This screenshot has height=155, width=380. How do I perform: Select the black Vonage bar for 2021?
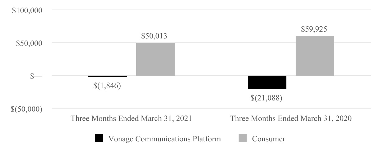(108, 76)
